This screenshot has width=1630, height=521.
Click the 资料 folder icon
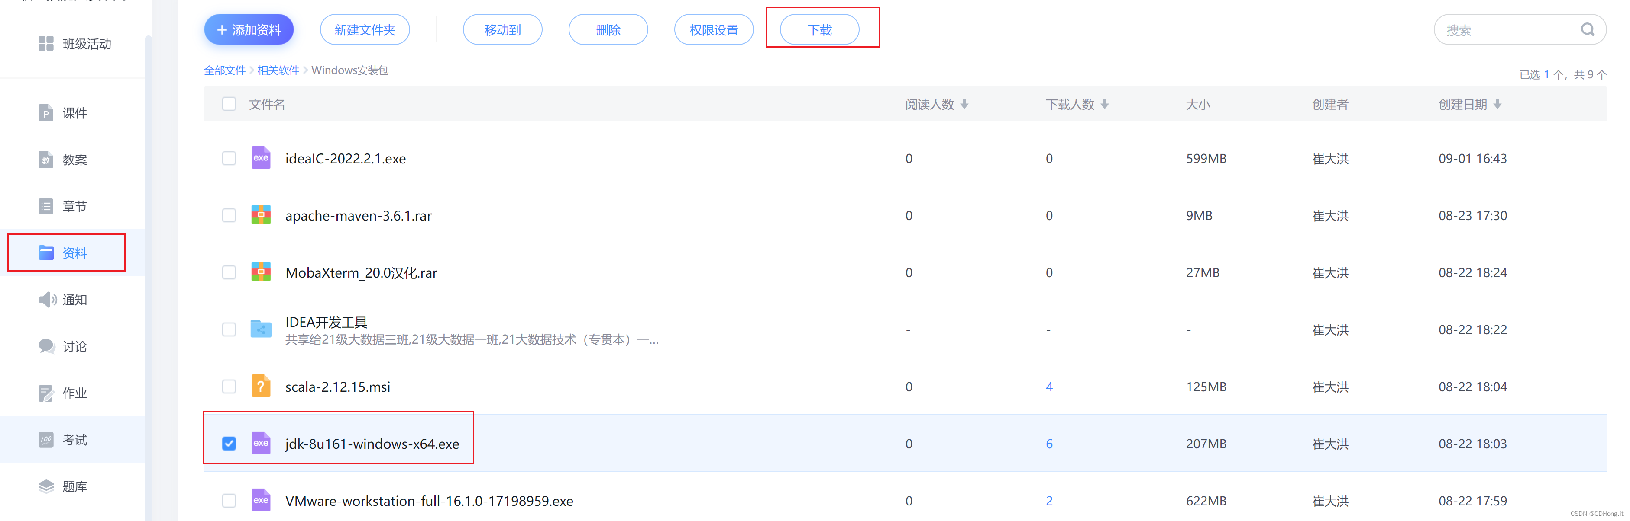(x=45, y=253)
